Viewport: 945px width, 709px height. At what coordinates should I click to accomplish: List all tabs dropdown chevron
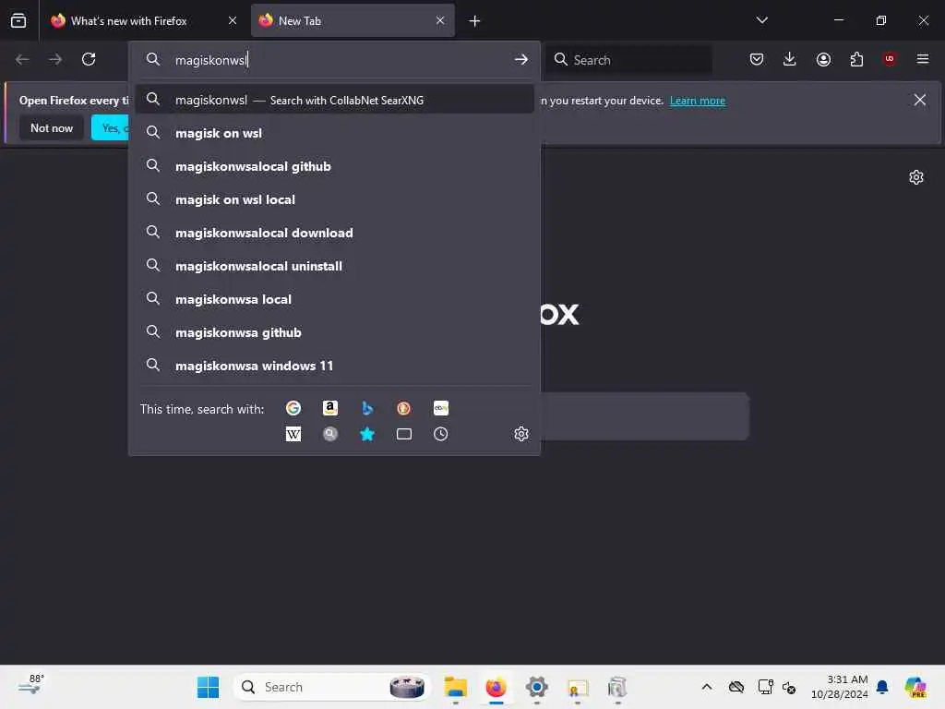point(761,20)
